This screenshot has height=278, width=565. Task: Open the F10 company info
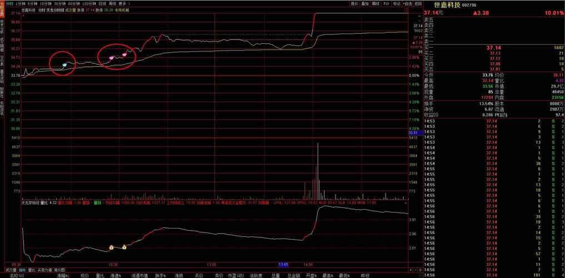tap(387, 3)
